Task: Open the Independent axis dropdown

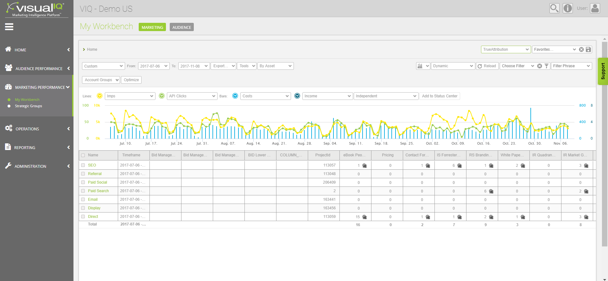Action: coord(386,96)
